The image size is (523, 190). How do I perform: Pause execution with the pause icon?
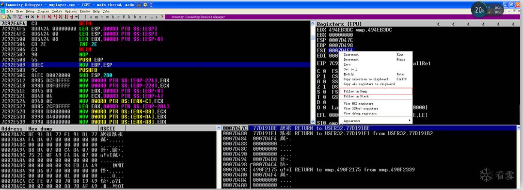click(x=43, y=17)
